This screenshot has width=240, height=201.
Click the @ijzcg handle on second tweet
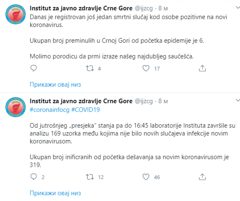coord(144,101)
